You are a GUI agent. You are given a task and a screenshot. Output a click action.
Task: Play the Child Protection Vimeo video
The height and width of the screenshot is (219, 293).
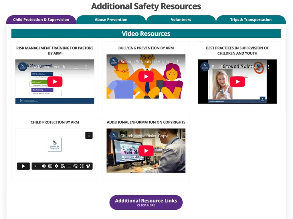(23, 166)
